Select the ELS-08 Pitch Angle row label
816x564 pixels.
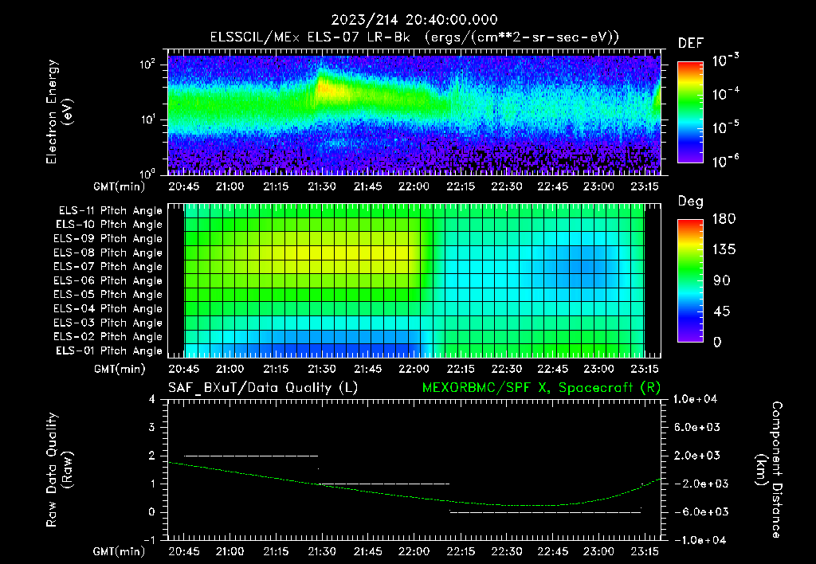coord(108,253)
